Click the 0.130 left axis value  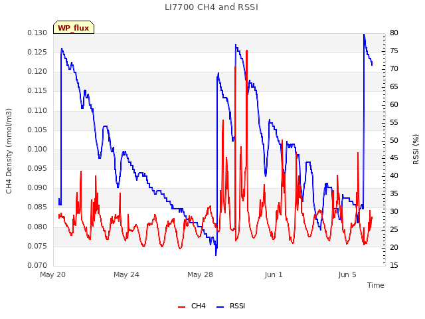37,33
